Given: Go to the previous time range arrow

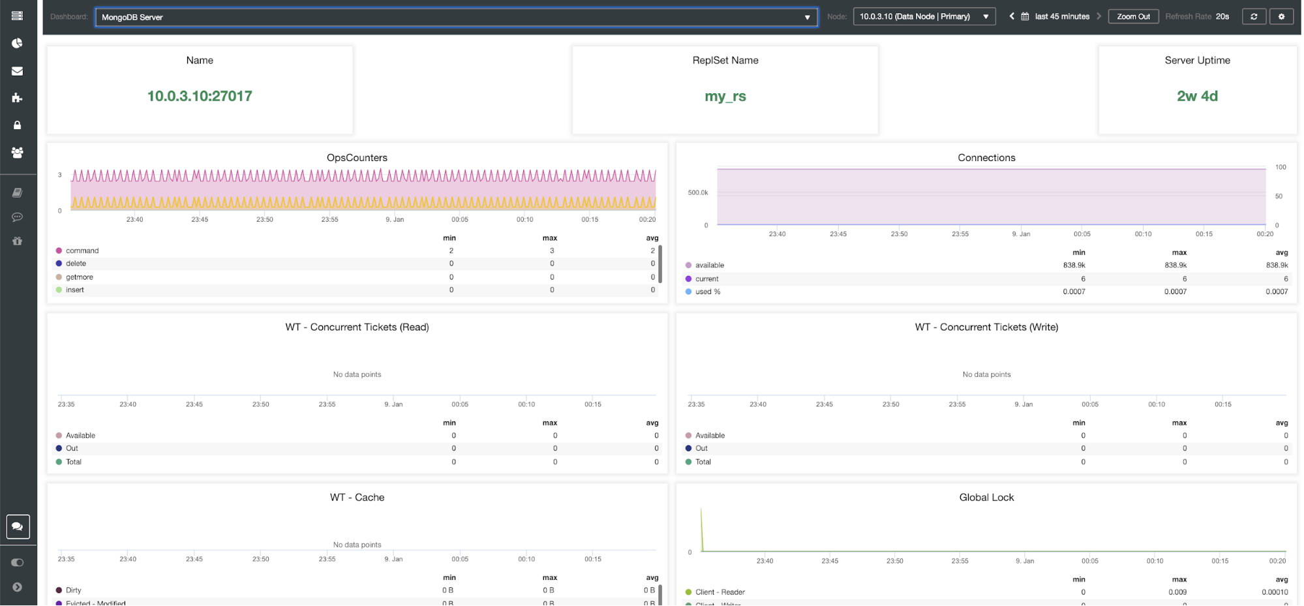Looking at the screenshot, I should click(x=1011, y=16).
